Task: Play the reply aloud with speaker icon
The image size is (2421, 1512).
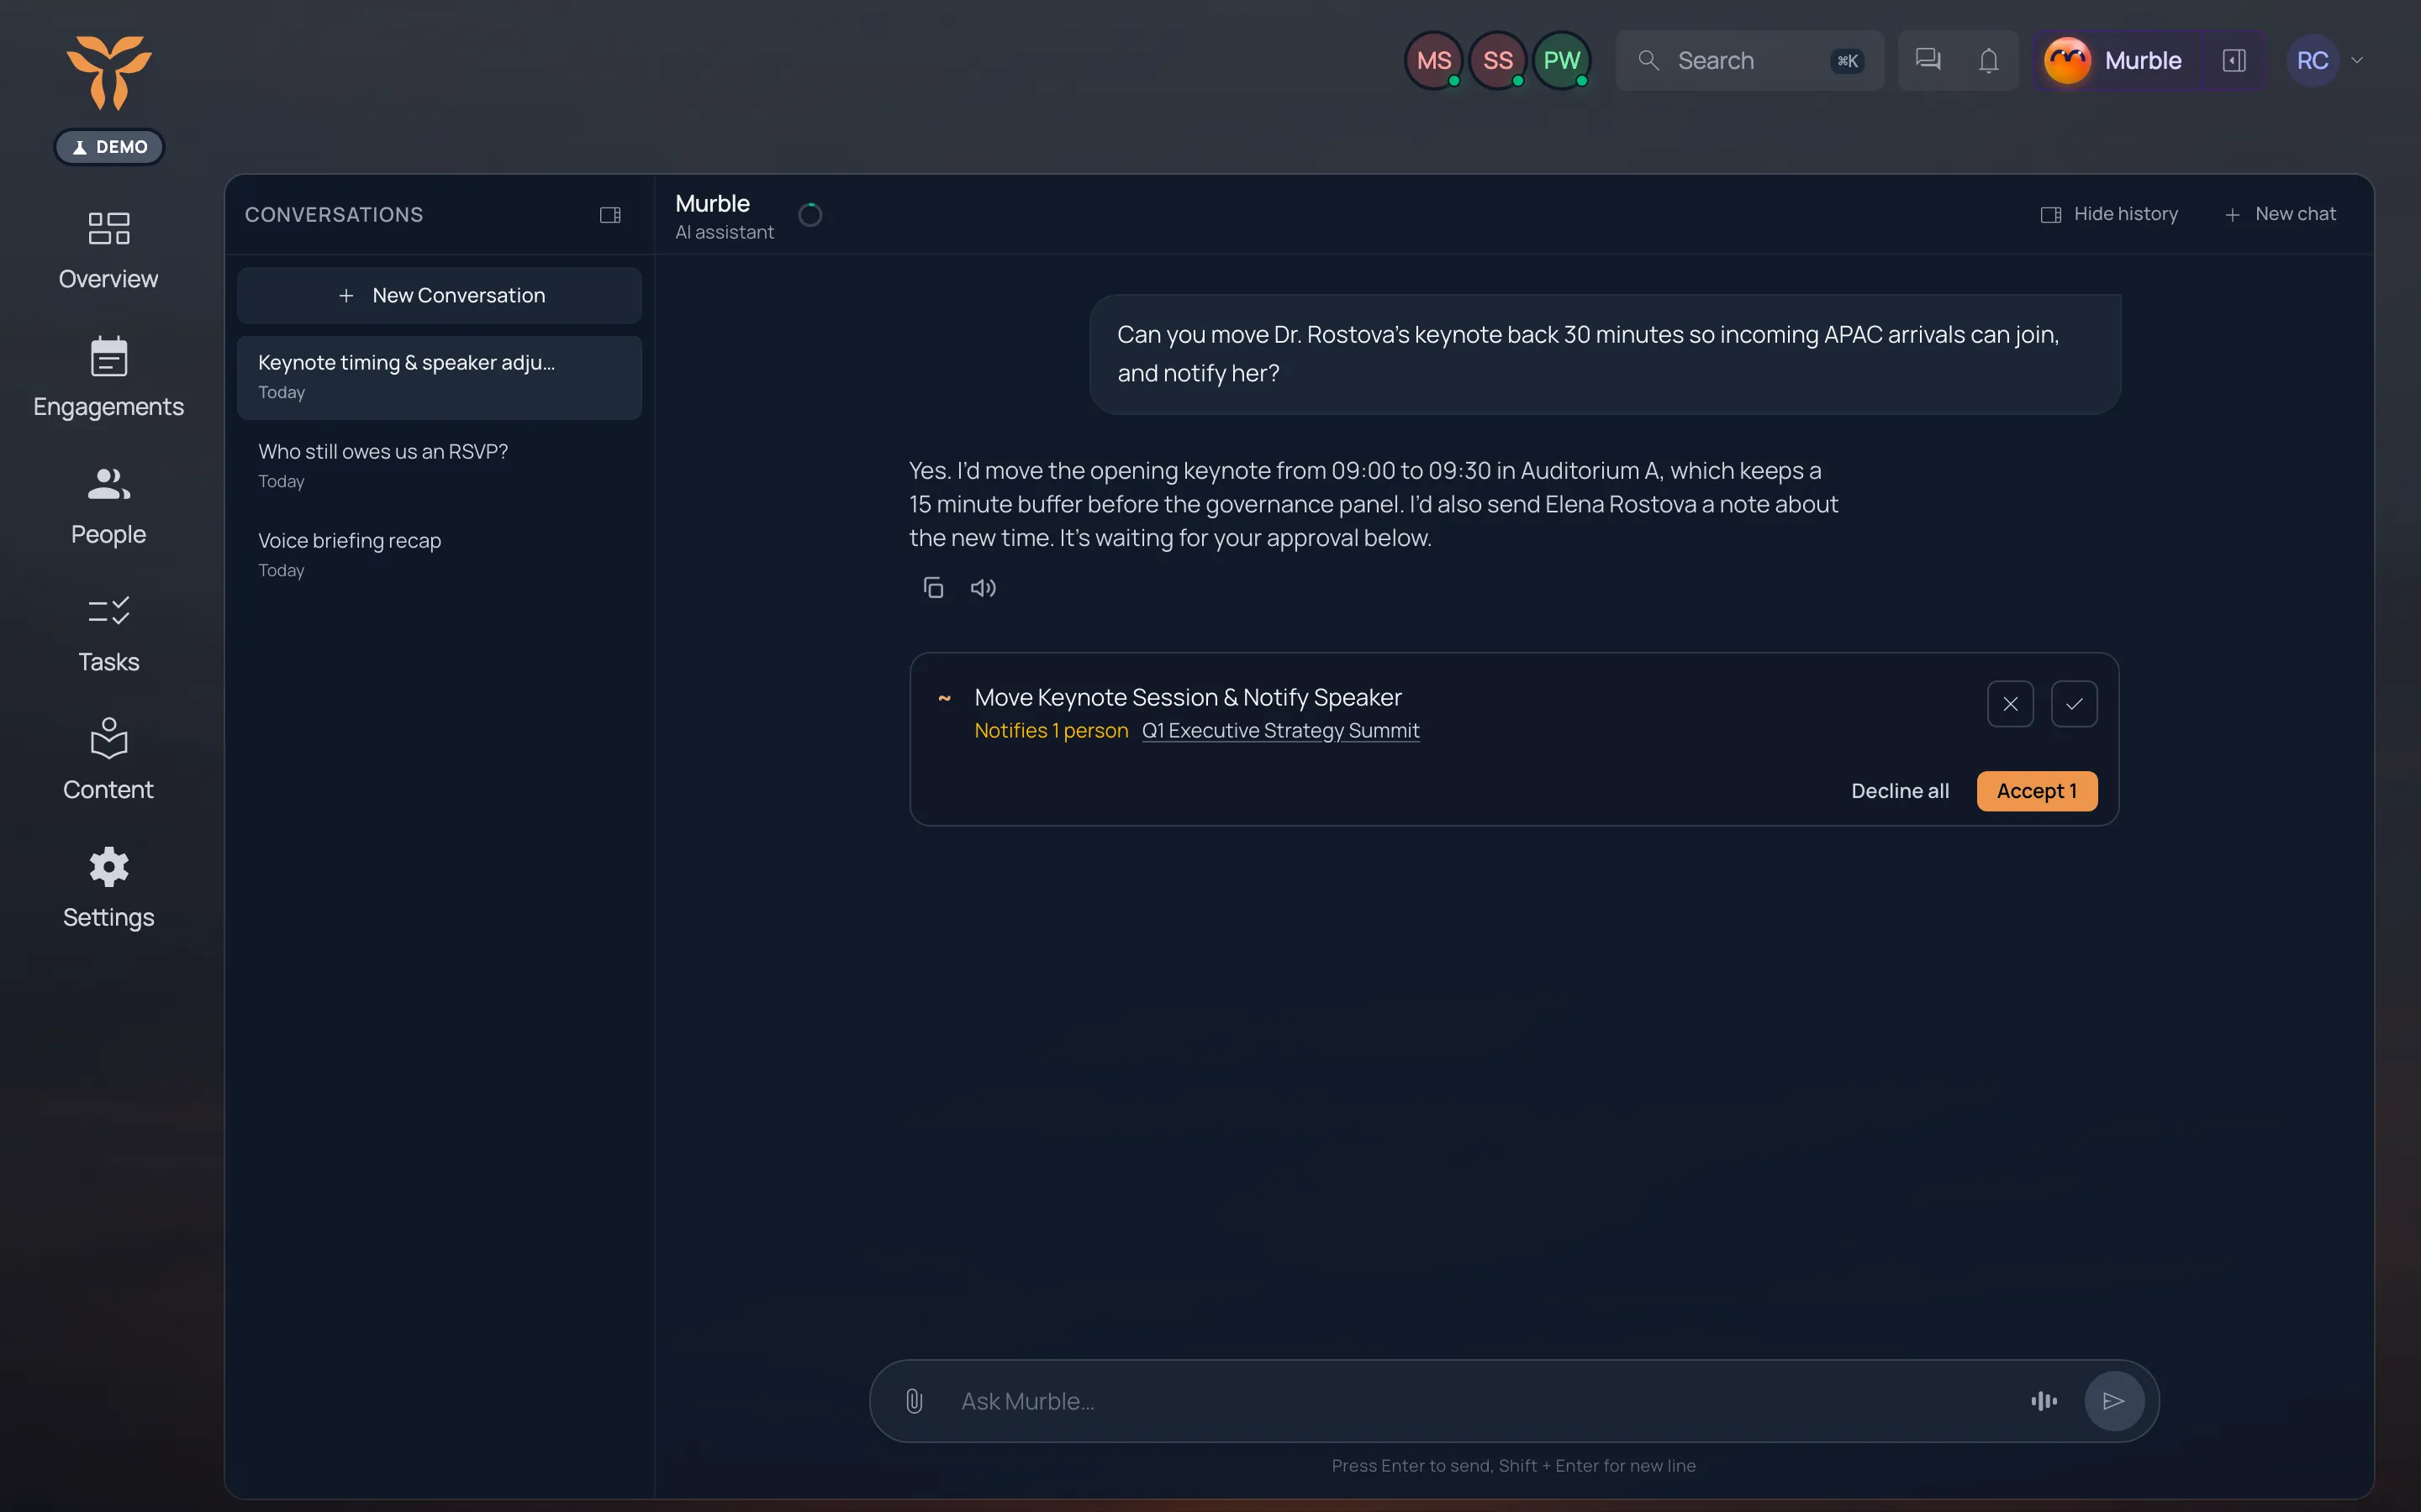Action: coord(984,588)
